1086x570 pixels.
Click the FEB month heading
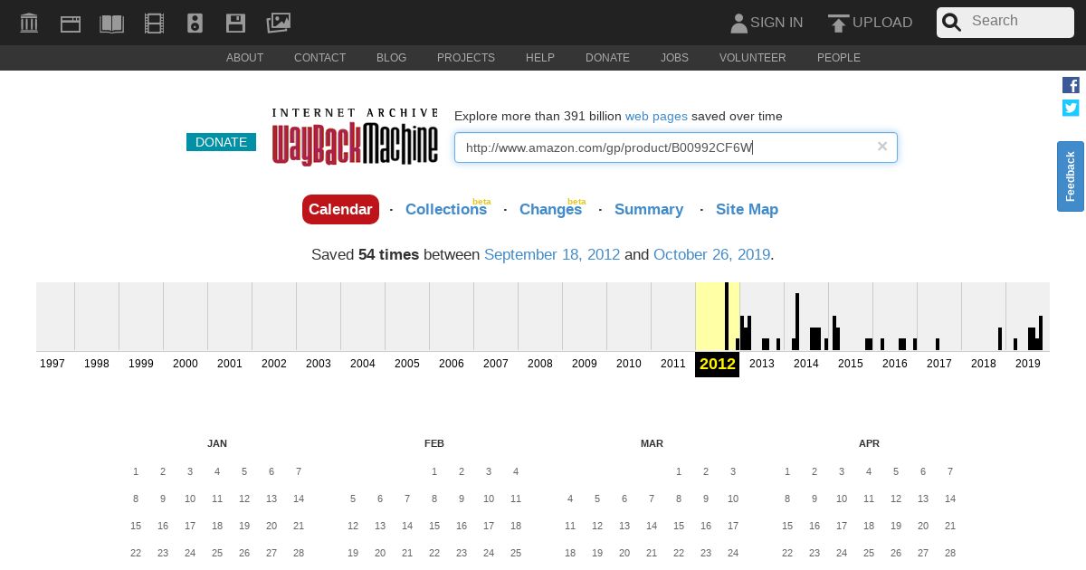(434, 443)
